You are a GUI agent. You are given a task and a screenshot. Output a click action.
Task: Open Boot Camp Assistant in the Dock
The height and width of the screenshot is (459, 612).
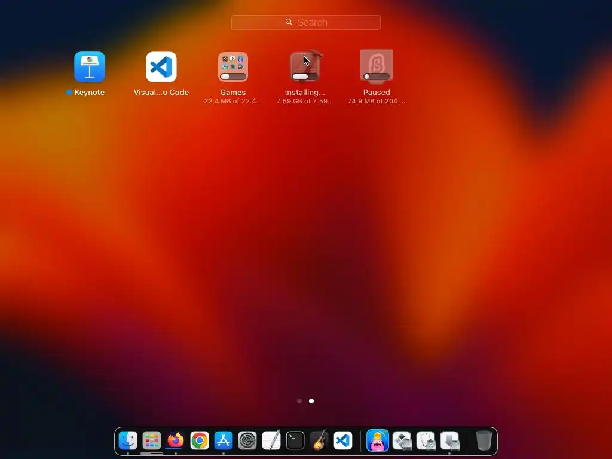(x=402, y=440)
